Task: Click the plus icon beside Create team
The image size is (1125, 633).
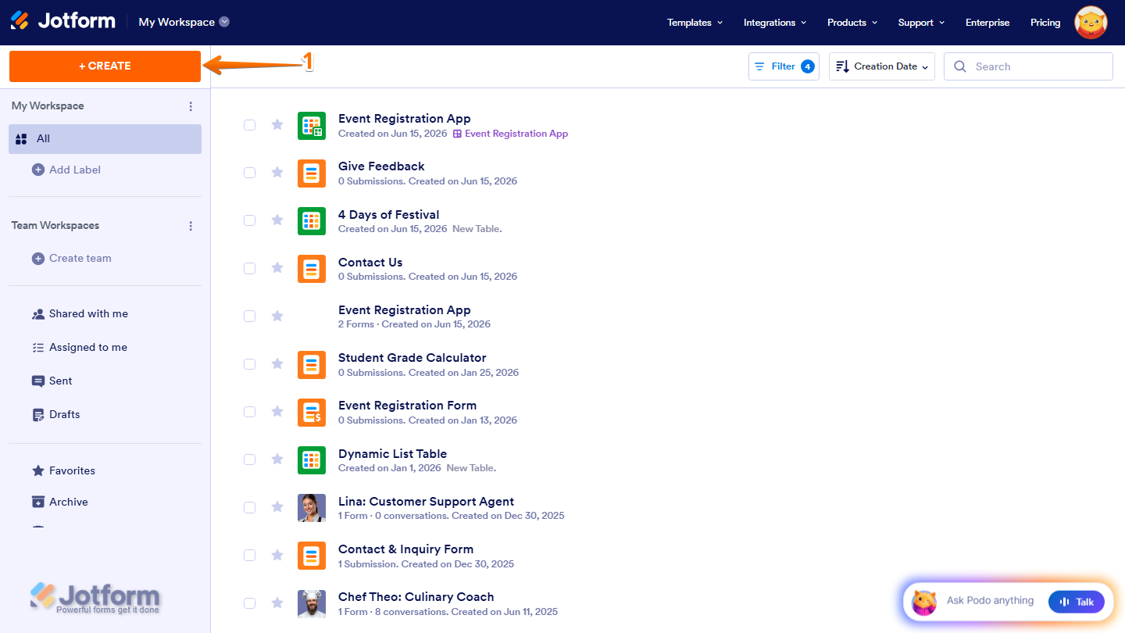Action: point(38,258)
